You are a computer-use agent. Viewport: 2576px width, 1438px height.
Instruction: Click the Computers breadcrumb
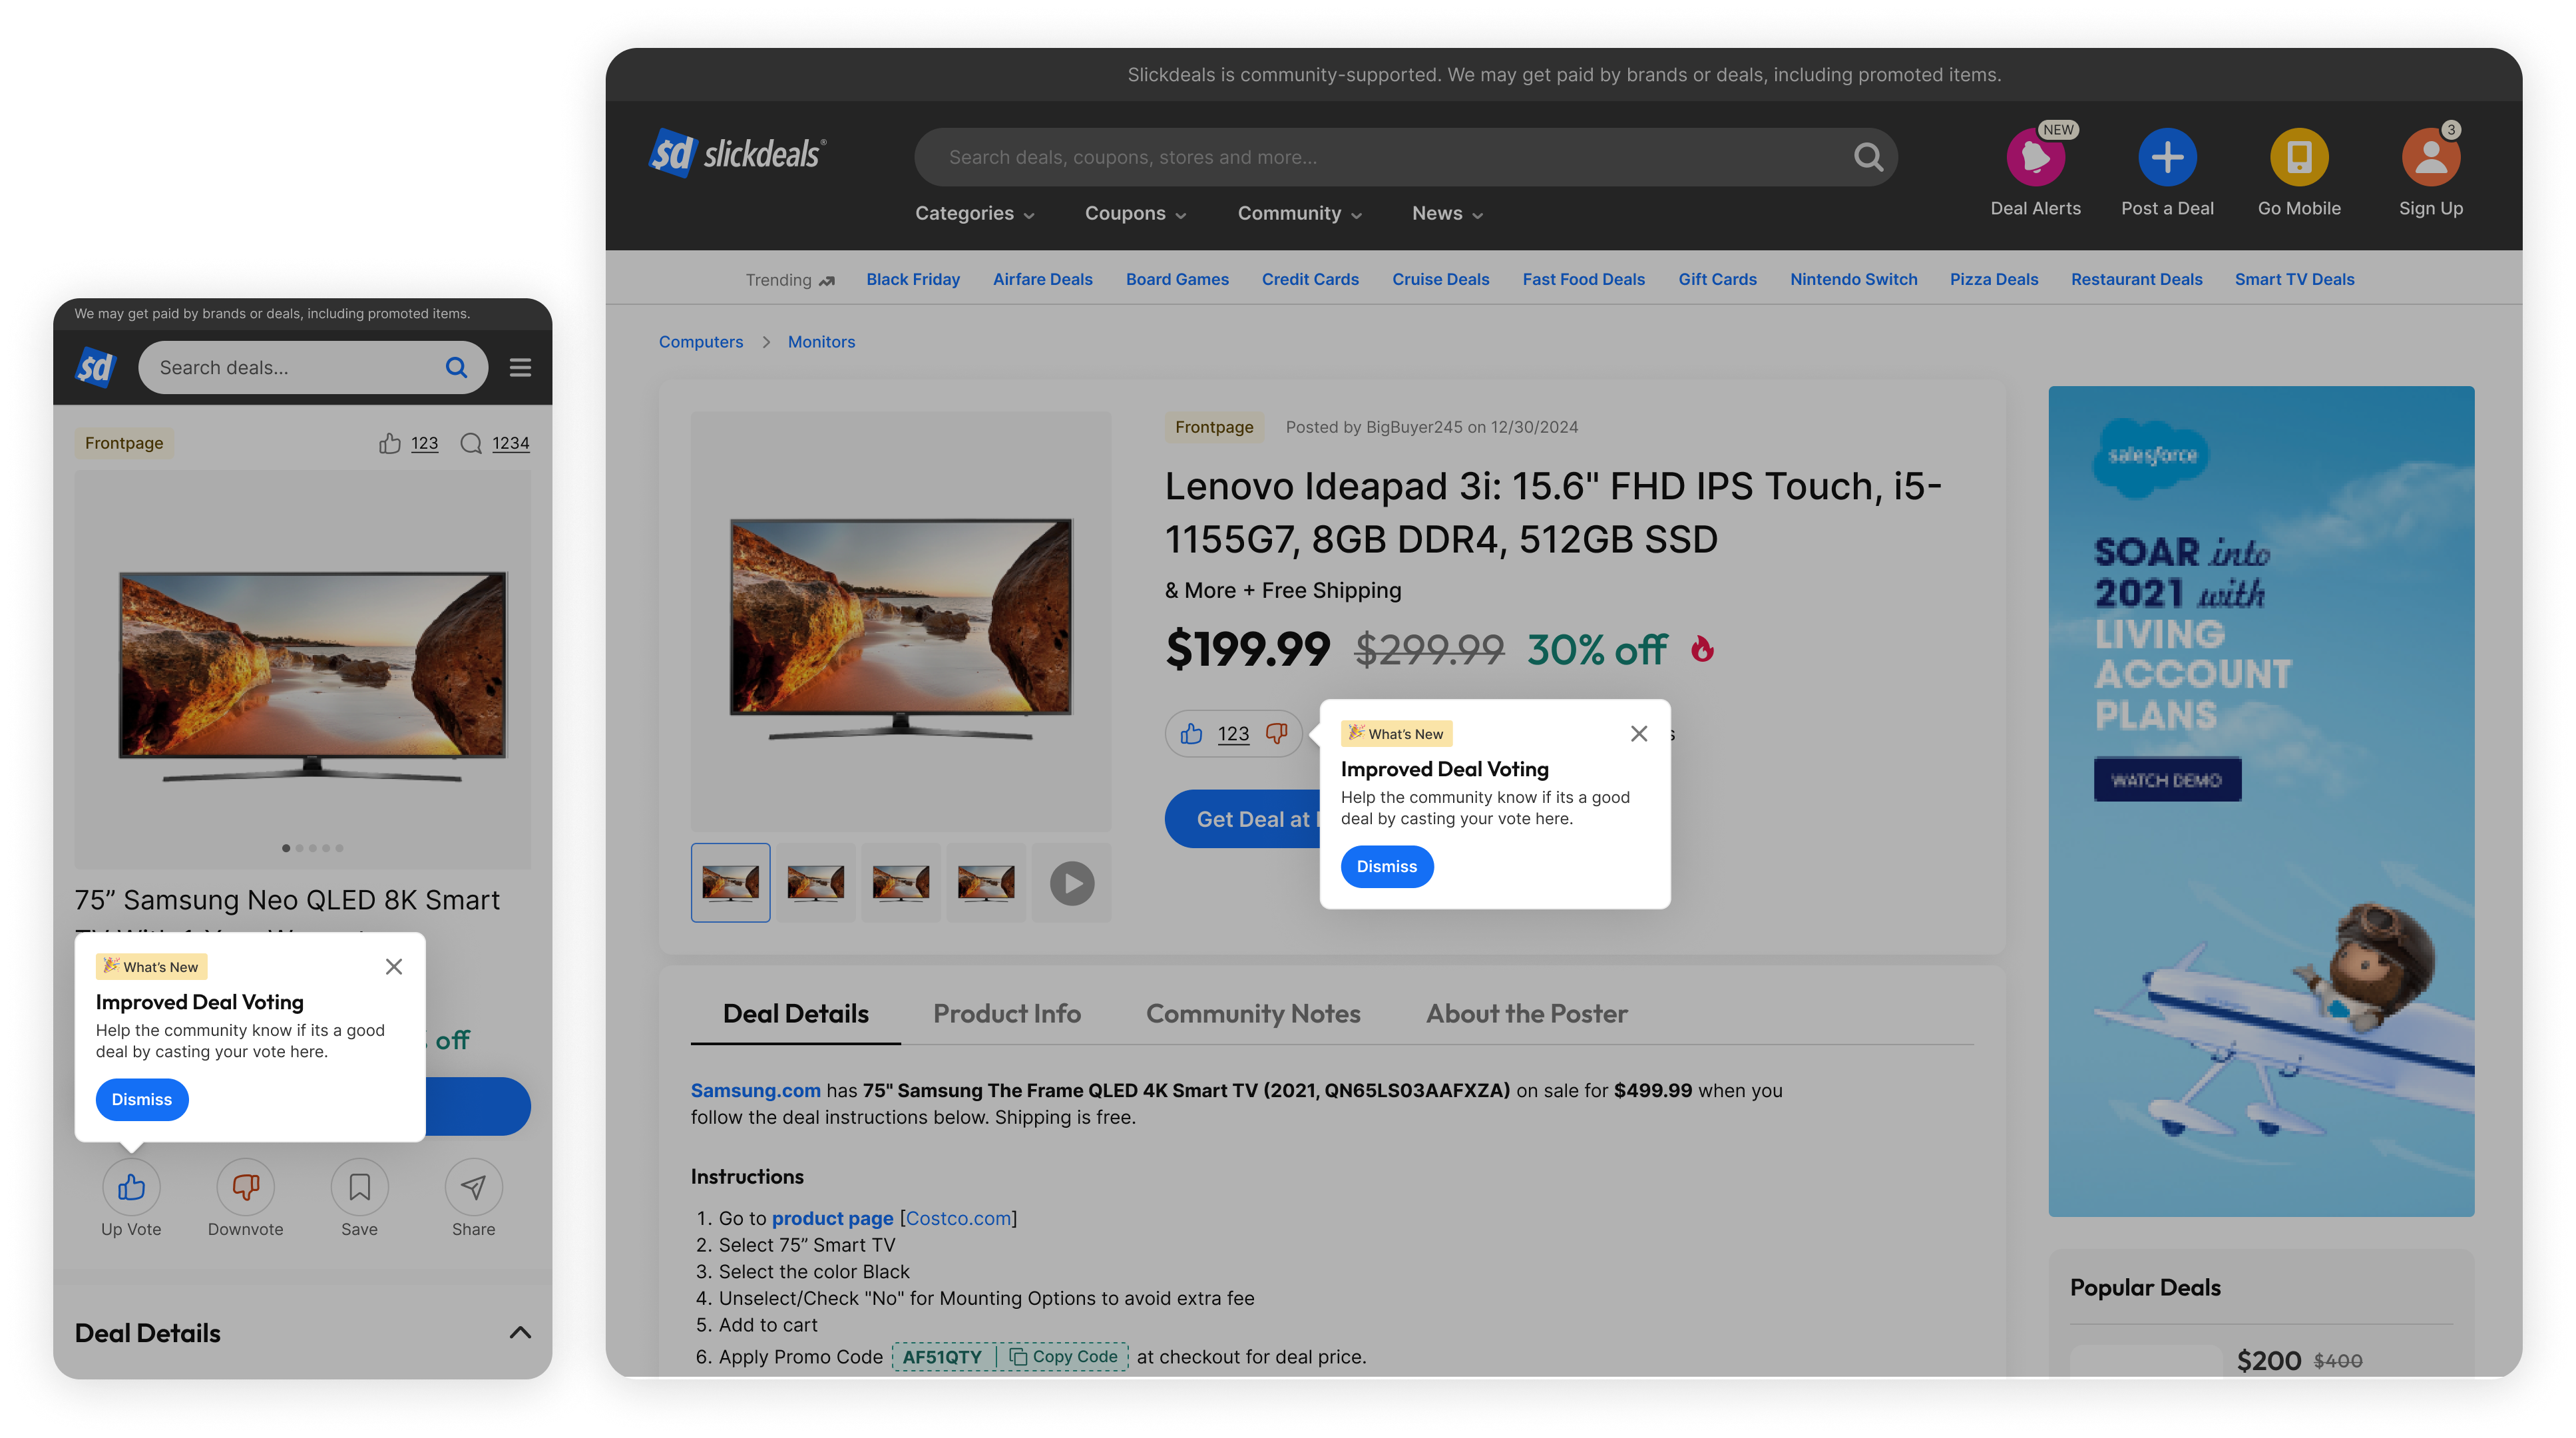click(700, 342)
